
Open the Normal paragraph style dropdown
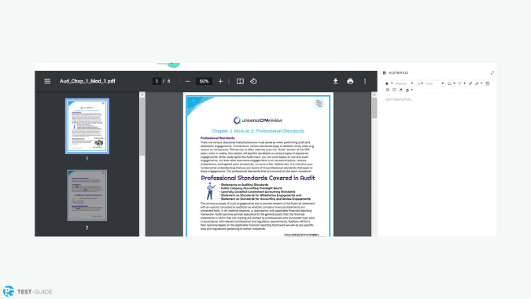[404, 83]
